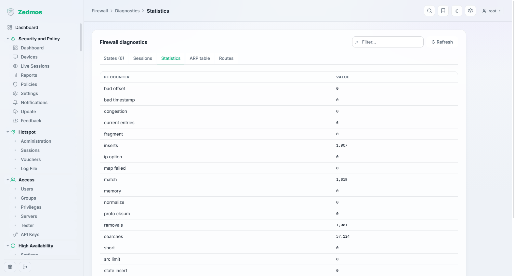The image size is (515, 276).
Task: Switch to the States (6) tab
Action: coord(114,58)
